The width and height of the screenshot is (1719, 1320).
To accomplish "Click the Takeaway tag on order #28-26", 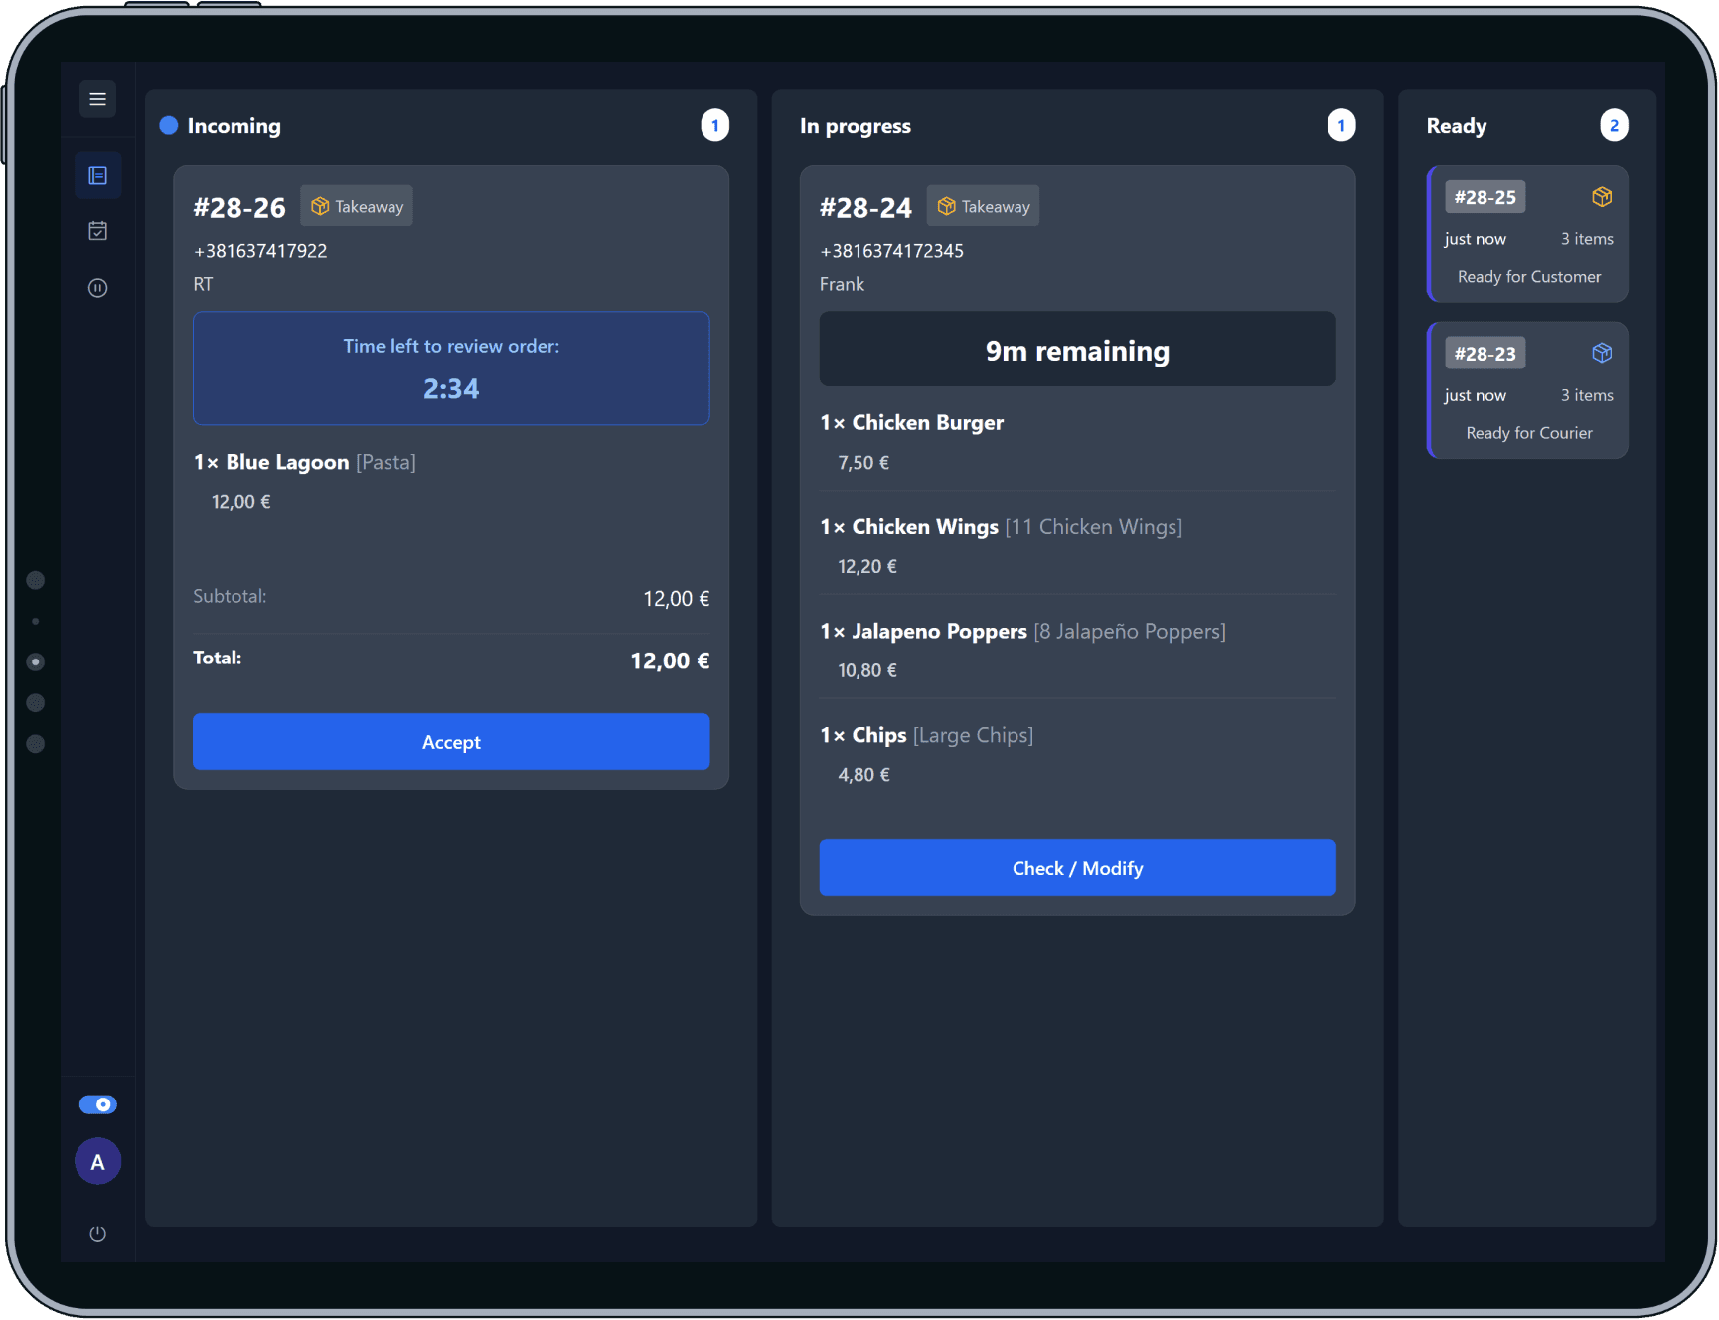I will point(357,207).
